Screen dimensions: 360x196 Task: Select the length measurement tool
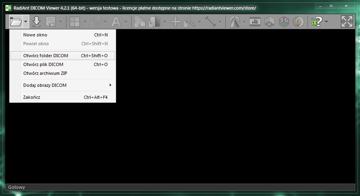point(210,22)
